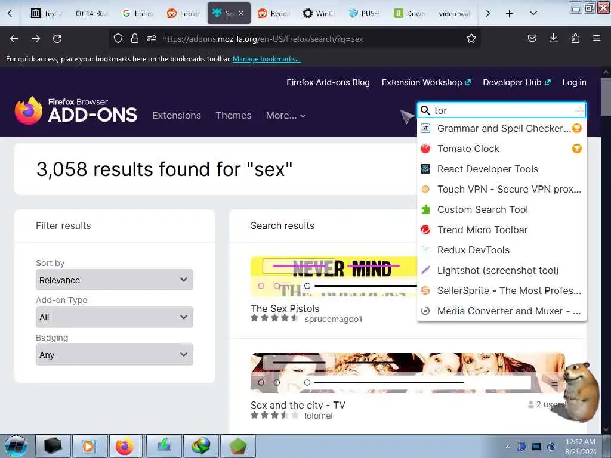Bookmark this page with the star icon
611x458 pixels.
[471, 39]
